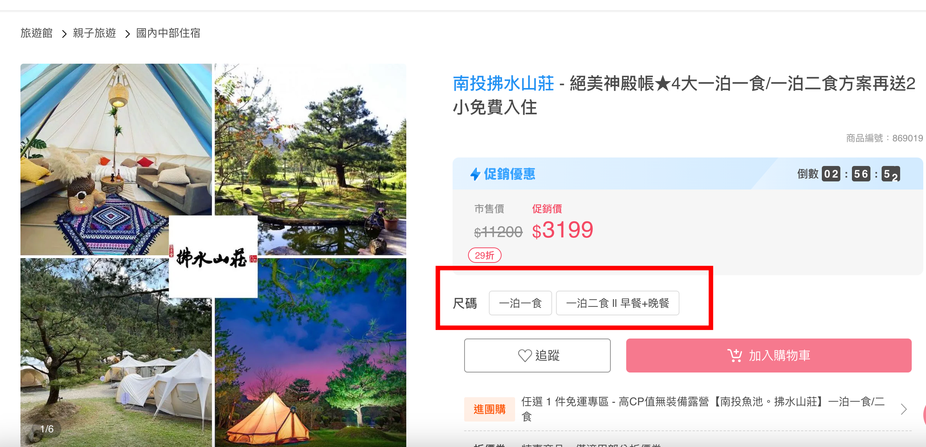The image size is (926, 447).
Task: Open 親子旅遊 breadcrumb category
Action: pos(95,33)
